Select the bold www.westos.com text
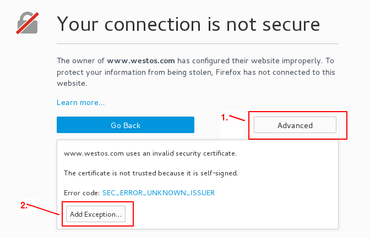370x237 pixels. coord(141,61)
